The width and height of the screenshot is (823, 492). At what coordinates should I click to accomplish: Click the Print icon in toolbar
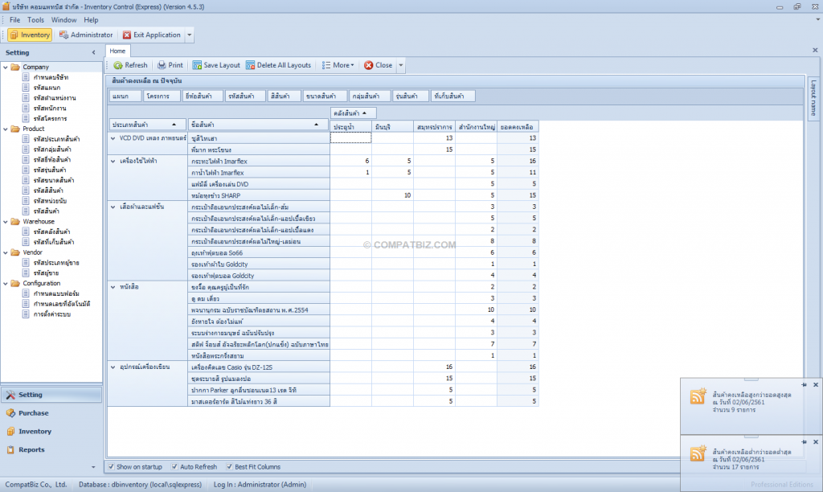162,65
